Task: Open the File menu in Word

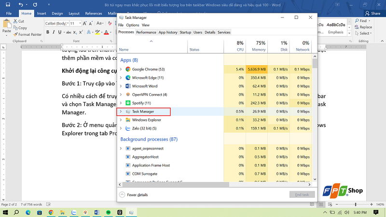Action: coord(9,14)
